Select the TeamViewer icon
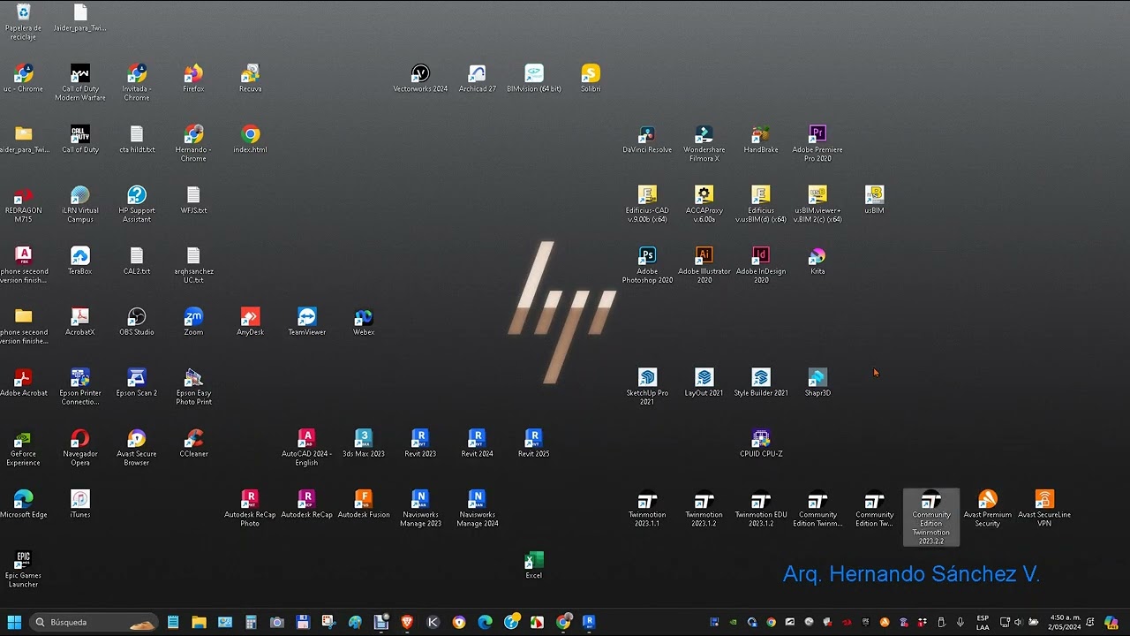The width and height of the screenshot is (1130, 636). click(306, 322)
